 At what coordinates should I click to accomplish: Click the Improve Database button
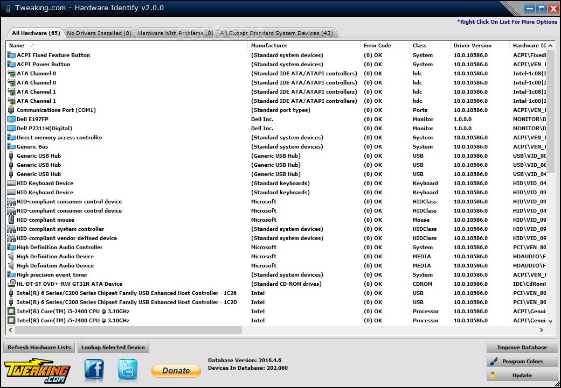pos(522,347)
